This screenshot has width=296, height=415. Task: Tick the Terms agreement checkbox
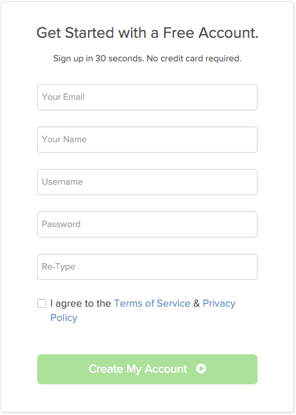click(x=42, y=303)
